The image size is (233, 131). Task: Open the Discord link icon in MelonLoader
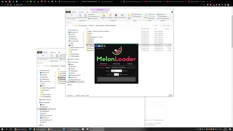click(96, 46)
